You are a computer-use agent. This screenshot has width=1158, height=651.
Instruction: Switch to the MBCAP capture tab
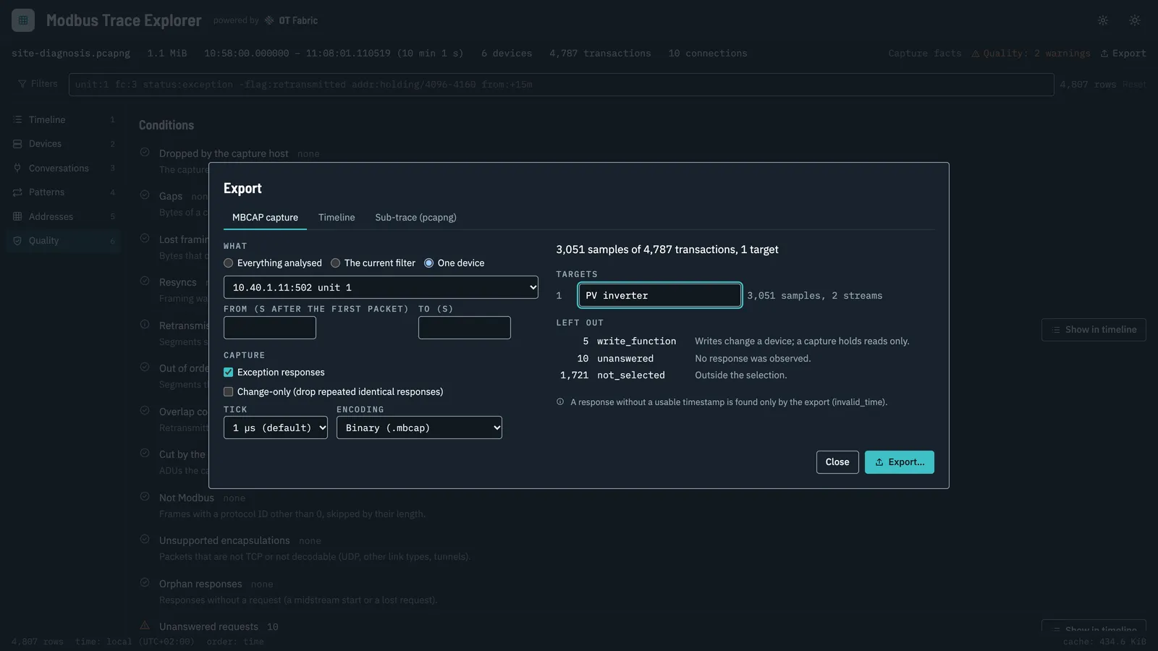coord(265,218)
